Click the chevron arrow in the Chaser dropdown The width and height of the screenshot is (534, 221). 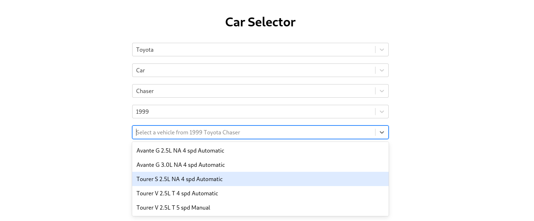[382, 91]
